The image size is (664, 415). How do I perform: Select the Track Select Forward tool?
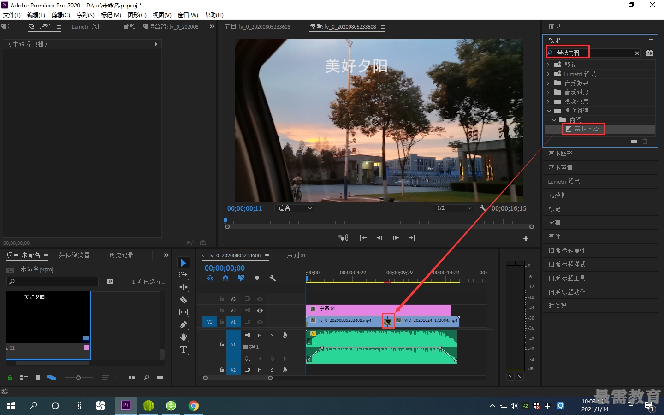point(184,275)
